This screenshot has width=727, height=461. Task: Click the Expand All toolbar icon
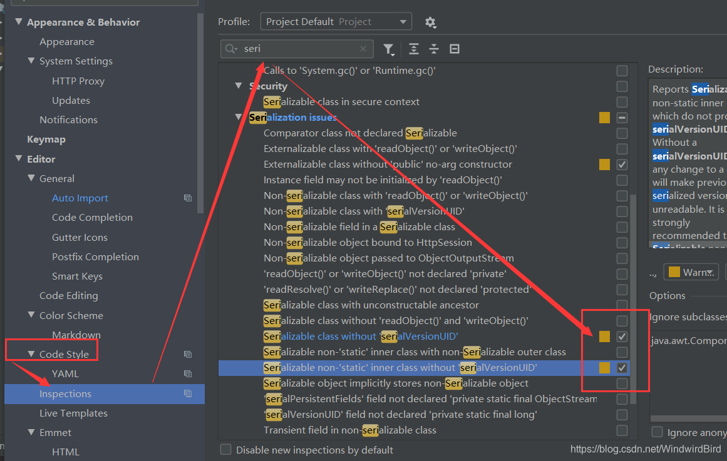(413, 49)
